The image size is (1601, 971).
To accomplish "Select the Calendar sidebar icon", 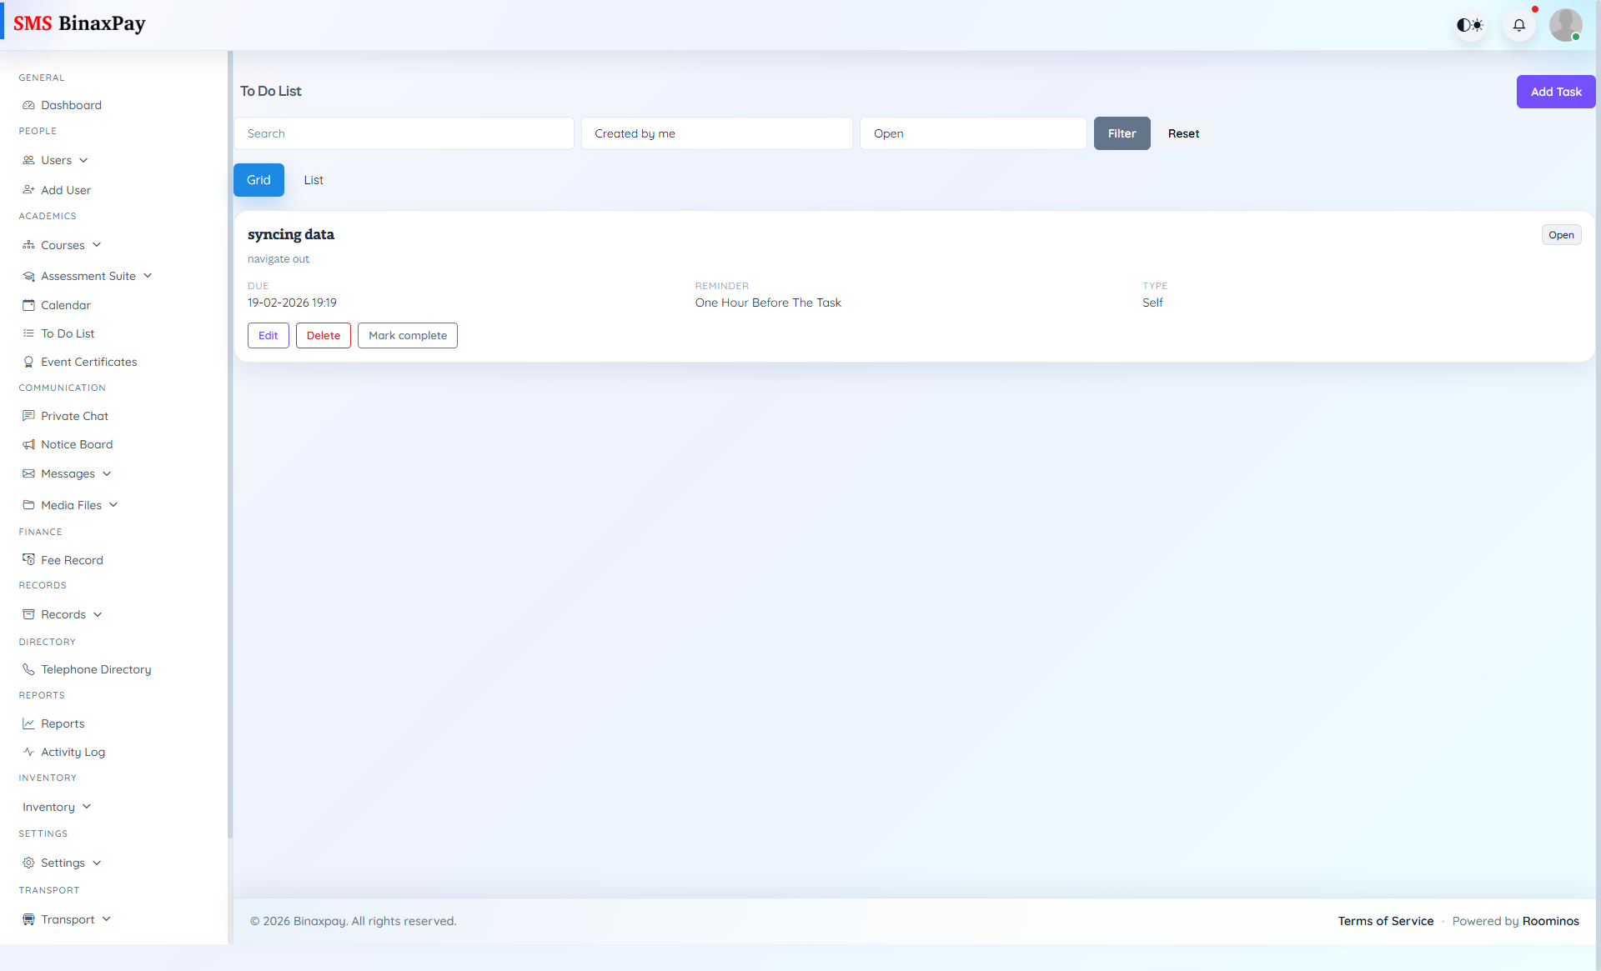I will (x=29, y=305).
